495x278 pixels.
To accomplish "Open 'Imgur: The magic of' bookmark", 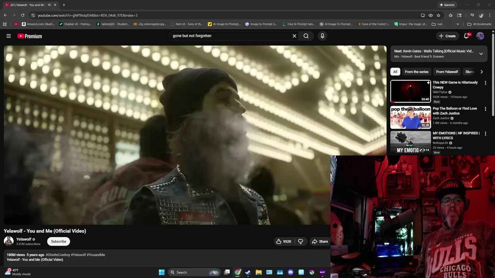I will click(411, 24).
